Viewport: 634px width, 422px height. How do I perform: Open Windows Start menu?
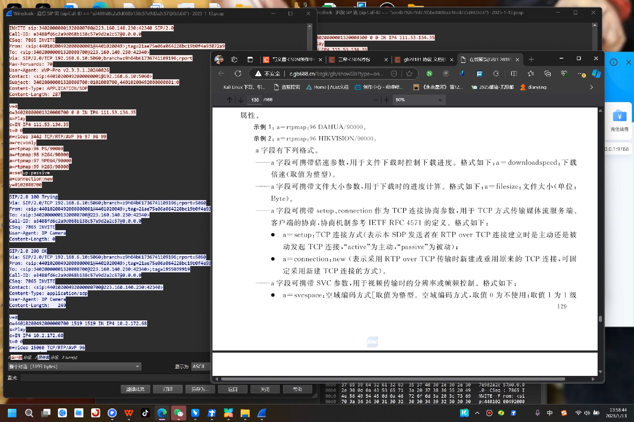(x=12, y=413)
